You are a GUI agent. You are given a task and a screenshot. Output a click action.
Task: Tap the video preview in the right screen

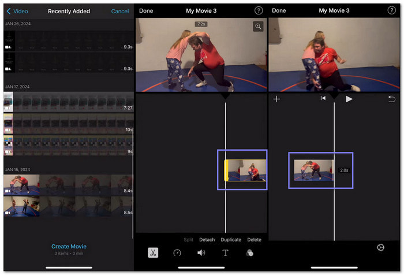(x=334, y=55)
